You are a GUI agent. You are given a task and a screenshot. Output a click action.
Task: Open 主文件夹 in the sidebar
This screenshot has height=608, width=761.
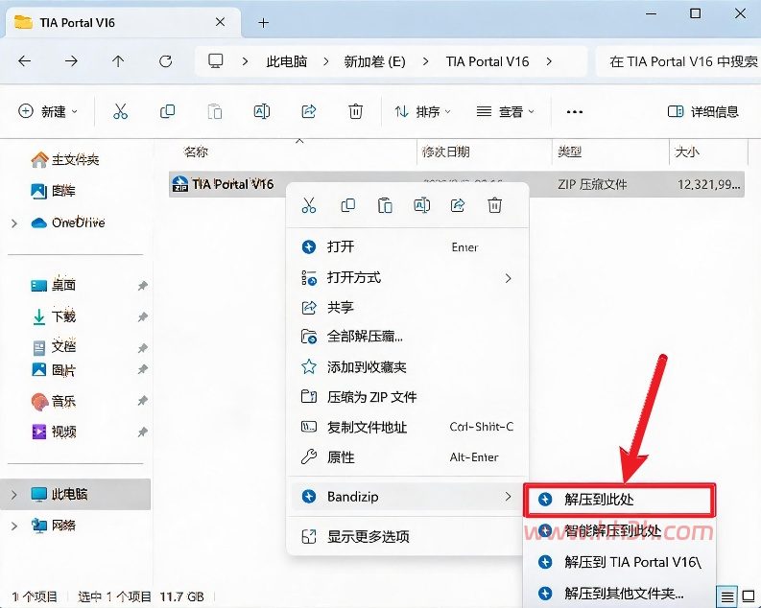pyautogui.click(x=65, y=159)
